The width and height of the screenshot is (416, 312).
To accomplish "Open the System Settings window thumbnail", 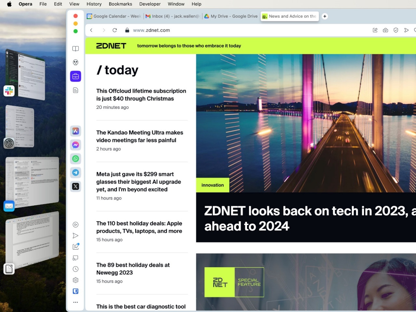I will coord(20,126).
